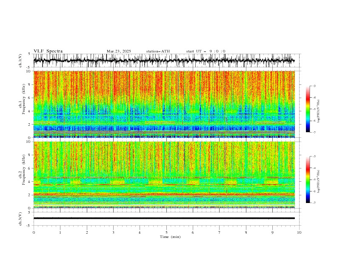Click the "station=ATH" header label

coord(158,51)
